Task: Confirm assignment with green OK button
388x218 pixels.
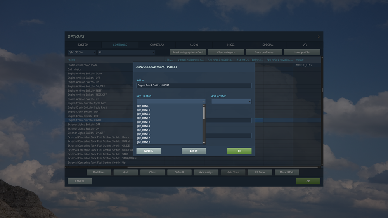Action: click(x=239, y=151)
